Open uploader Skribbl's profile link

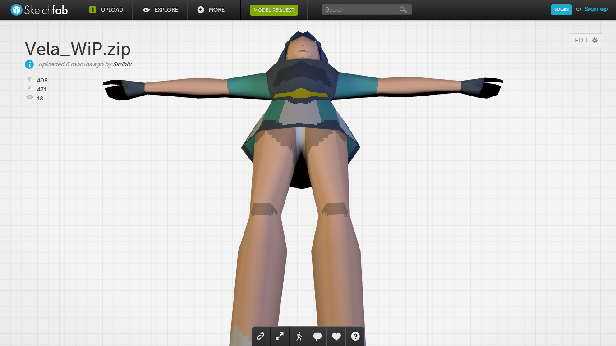pyautogui.click(x=122, y=64)
